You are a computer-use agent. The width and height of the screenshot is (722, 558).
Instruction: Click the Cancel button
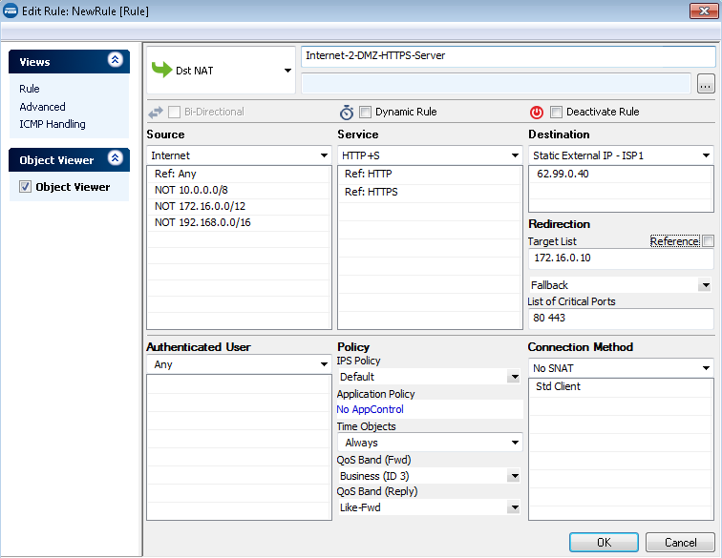(680, 543)
